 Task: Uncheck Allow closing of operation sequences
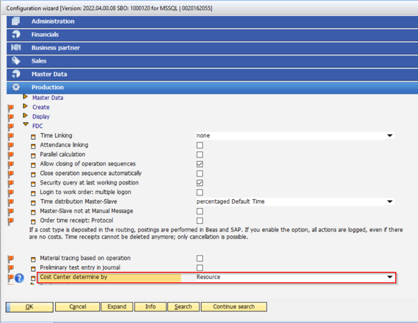pyautogui.click(x=200, y=164)
